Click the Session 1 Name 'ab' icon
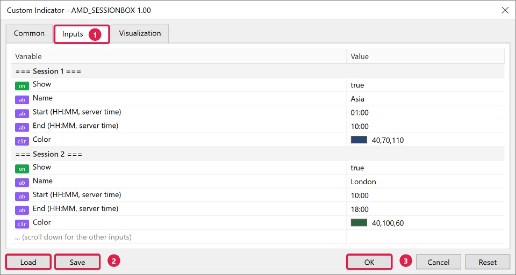516x275 pixels. pyautogui.click(x=22, y=100)
